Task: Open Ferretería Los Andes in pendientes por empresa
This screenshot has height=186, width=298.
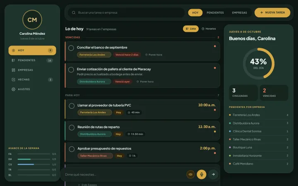Action: (x=258, y=115)
